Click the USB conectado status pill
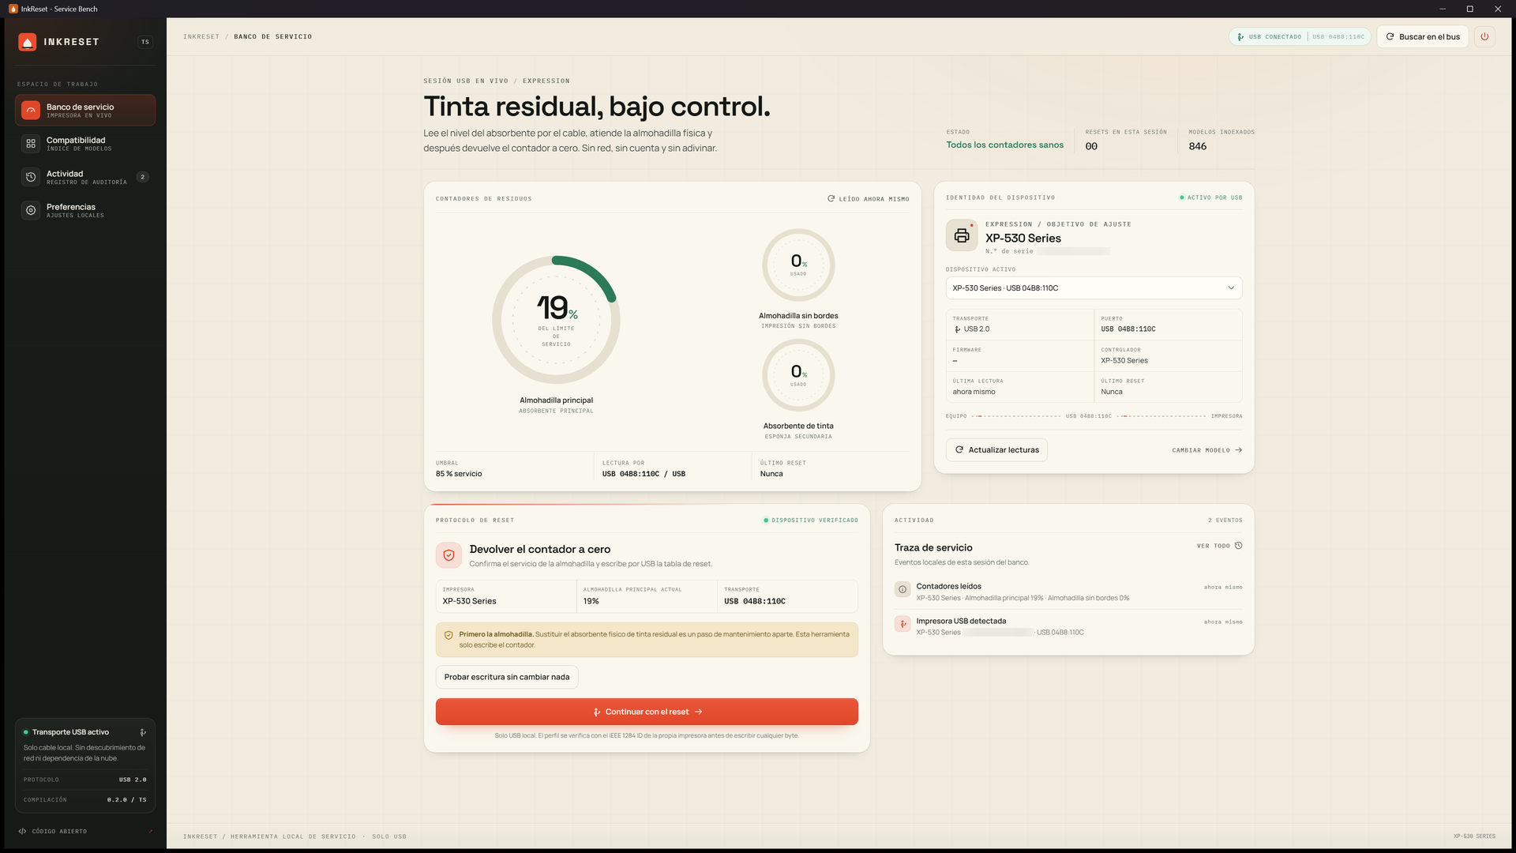This screenshot has width=1516, height=853. click(x=1300, y=36)
